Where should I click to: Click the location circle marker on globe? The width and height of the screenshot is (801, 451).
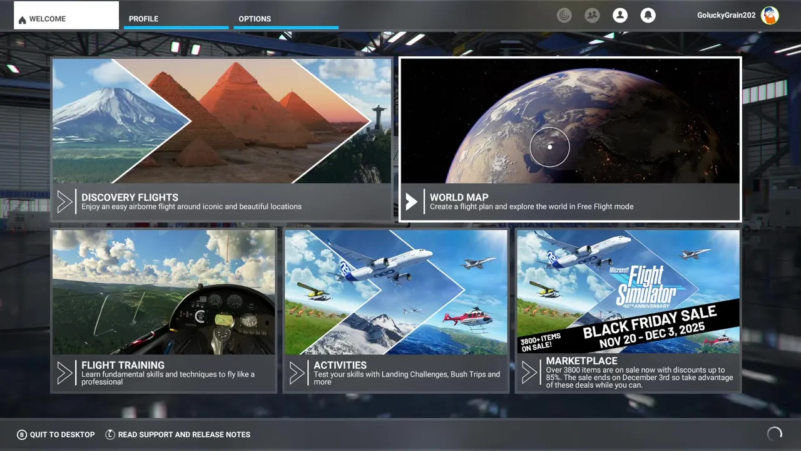[549, 147]
